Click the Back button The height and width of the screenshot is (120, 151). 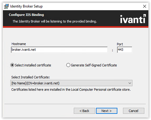click(84, 111)
